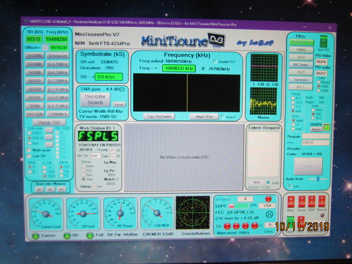The height and width of the screenshot is (264, 352).
Task: Click the Euronews PID button
Action: (301, 79)
